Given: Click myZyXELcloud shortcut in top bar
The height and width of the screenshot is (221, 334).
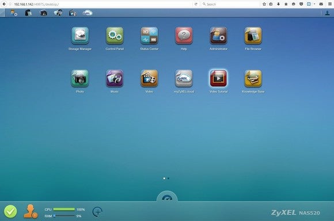Looking at the screenshot, I should (x=88, y=13).
